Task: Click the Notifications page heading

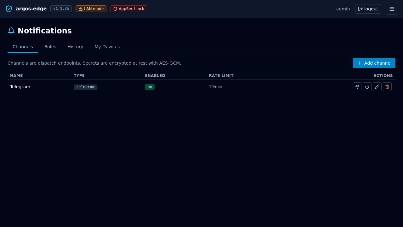Action: 45,31
